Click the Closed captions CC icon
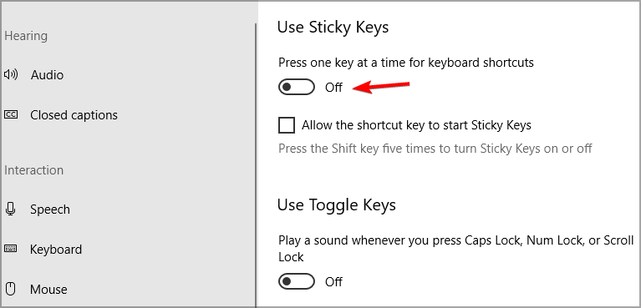Image resolution: width=641 pixels, height=308 pixels. pos(11,115)
